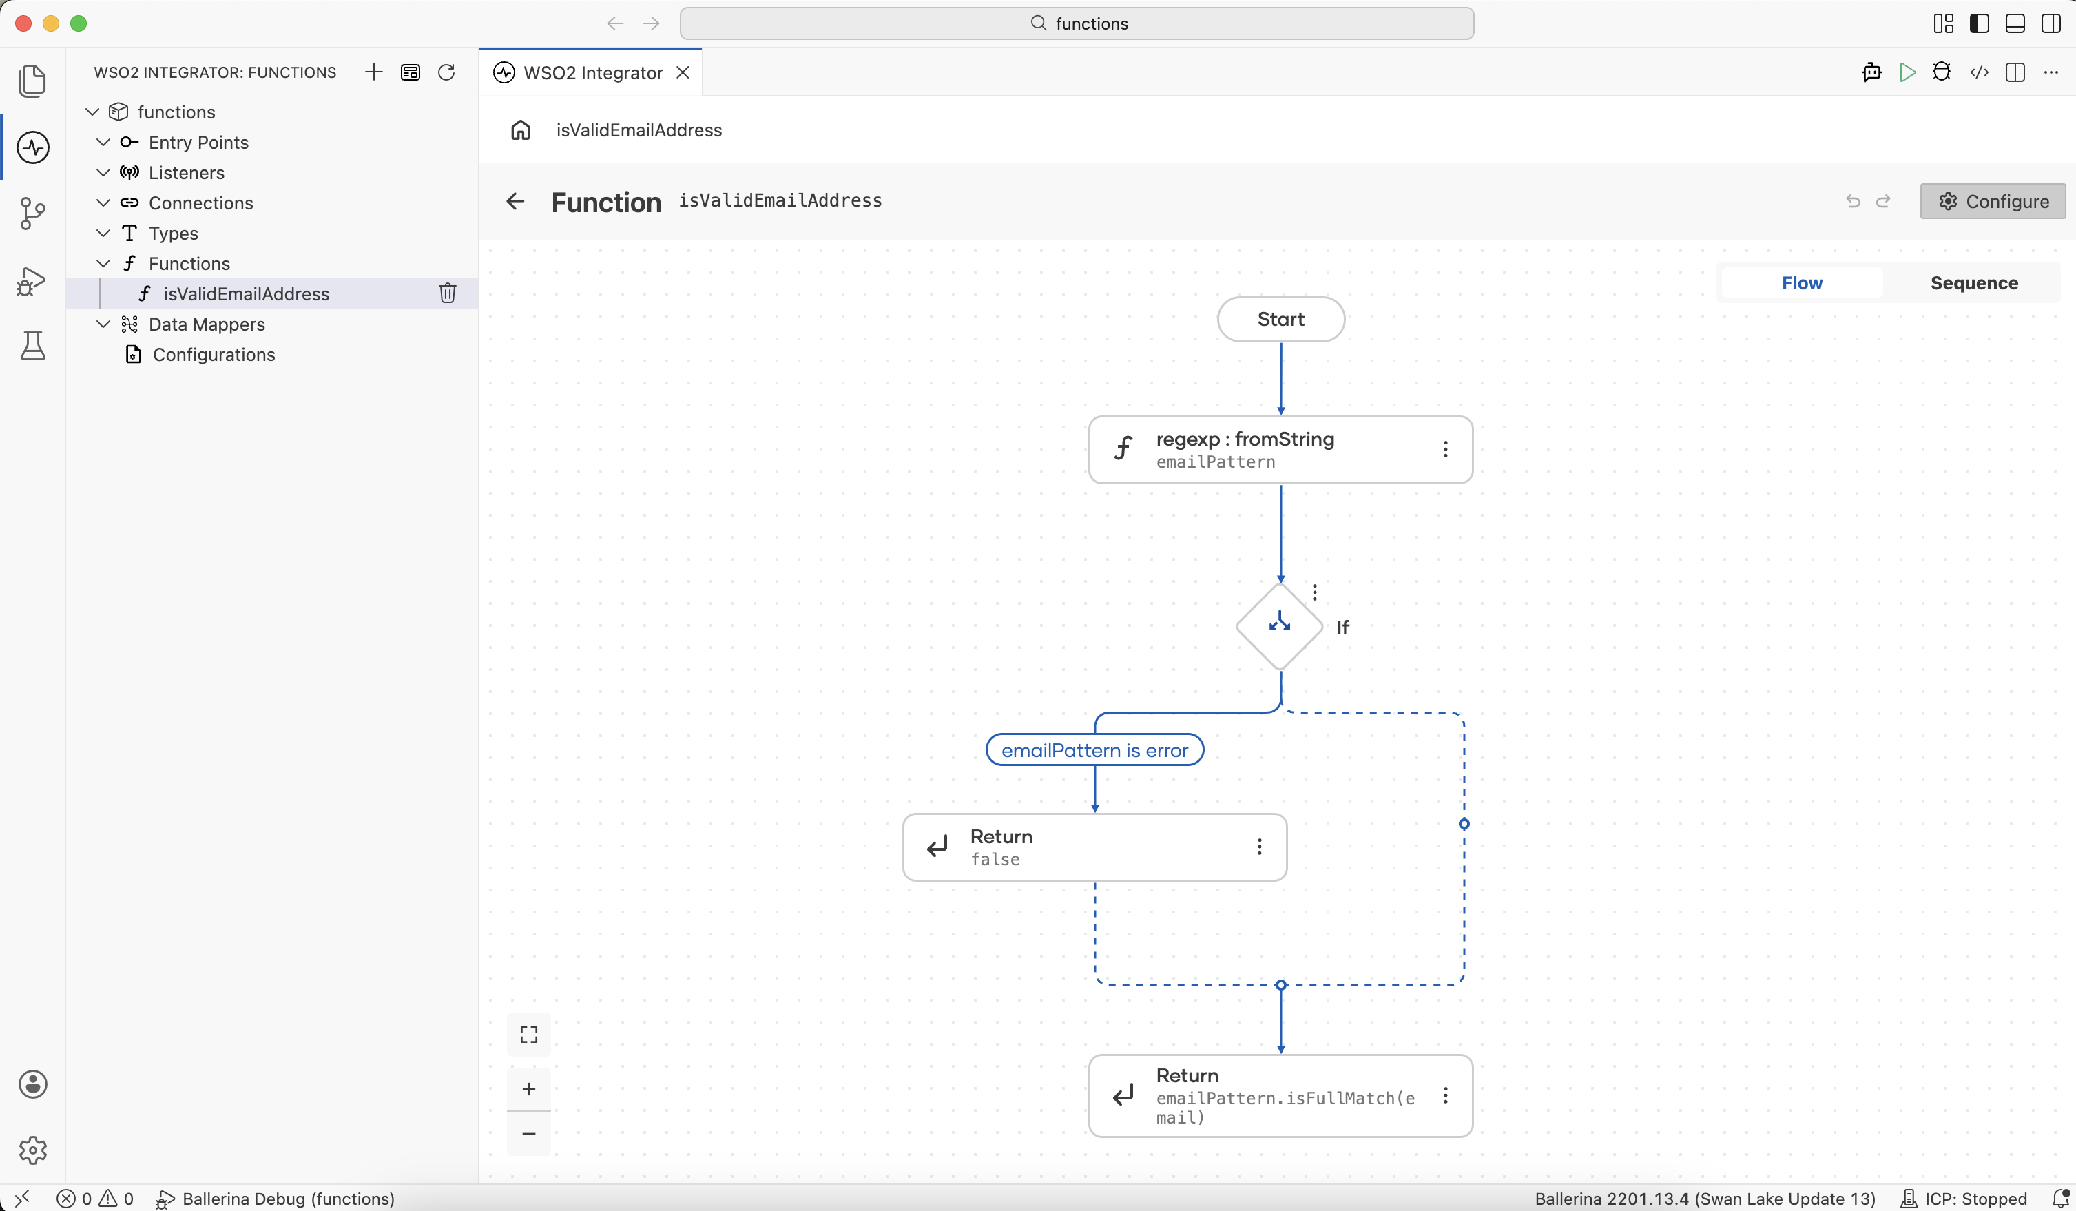This screenshot has height=1211, width=2076.
Task: Click the isValidEmailAddress breadcrumb text
Action: 639,130
